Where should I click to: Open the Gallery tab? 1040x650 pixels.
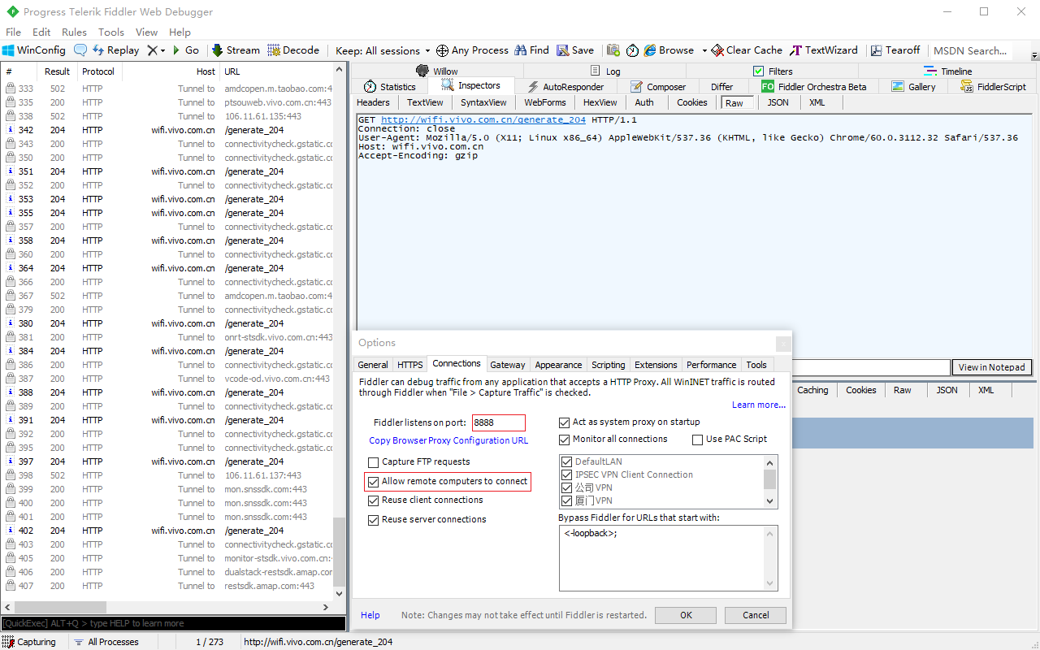pos(913,87)
